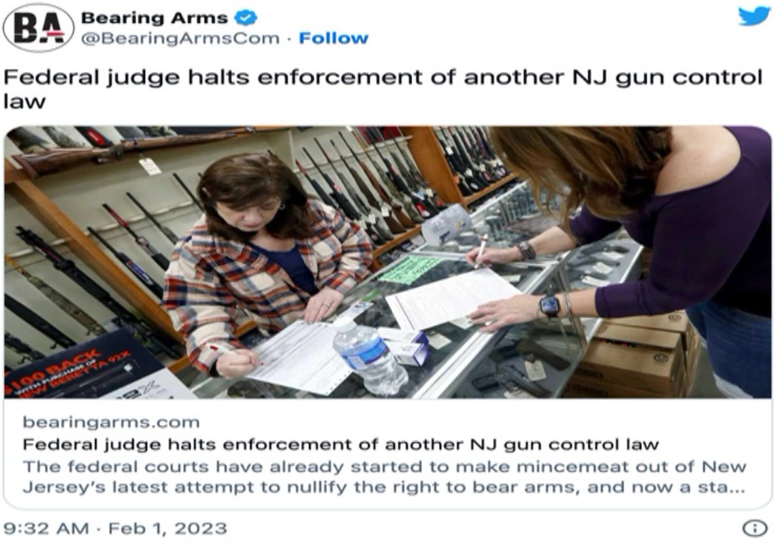Open the gun shop article photo
Screen dimensions: 776x544
click(387, 262)
